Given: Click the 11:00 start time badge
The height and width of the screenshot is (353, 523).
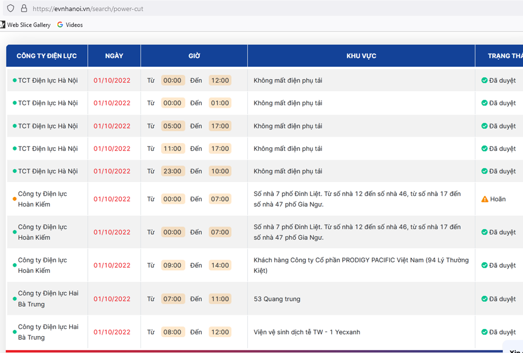Looking at the screenshot, I should point(173,148).
